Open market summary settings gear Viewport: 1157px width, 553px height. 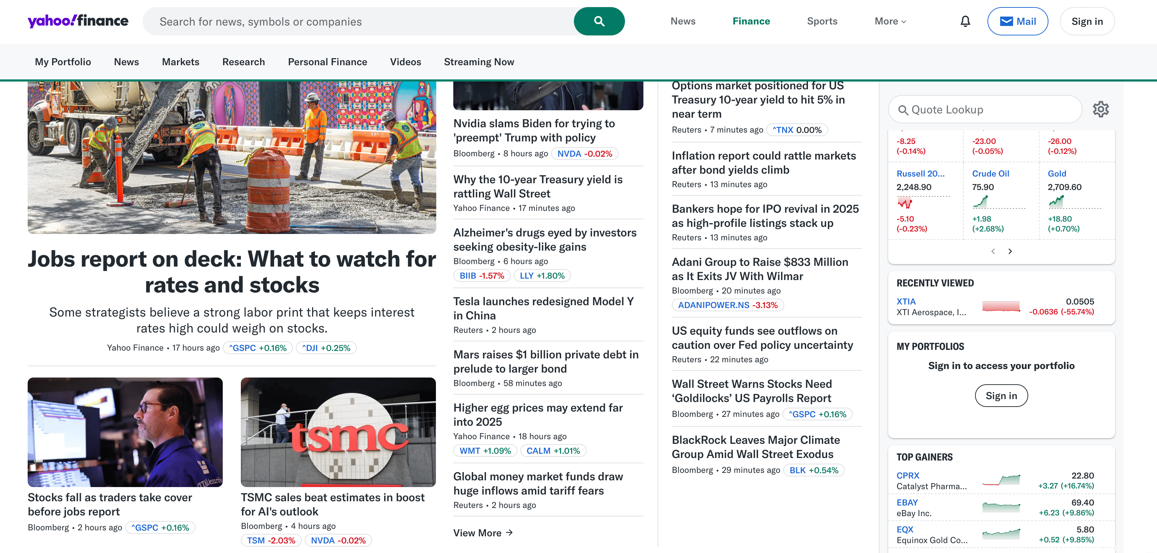pos(1100,109)
